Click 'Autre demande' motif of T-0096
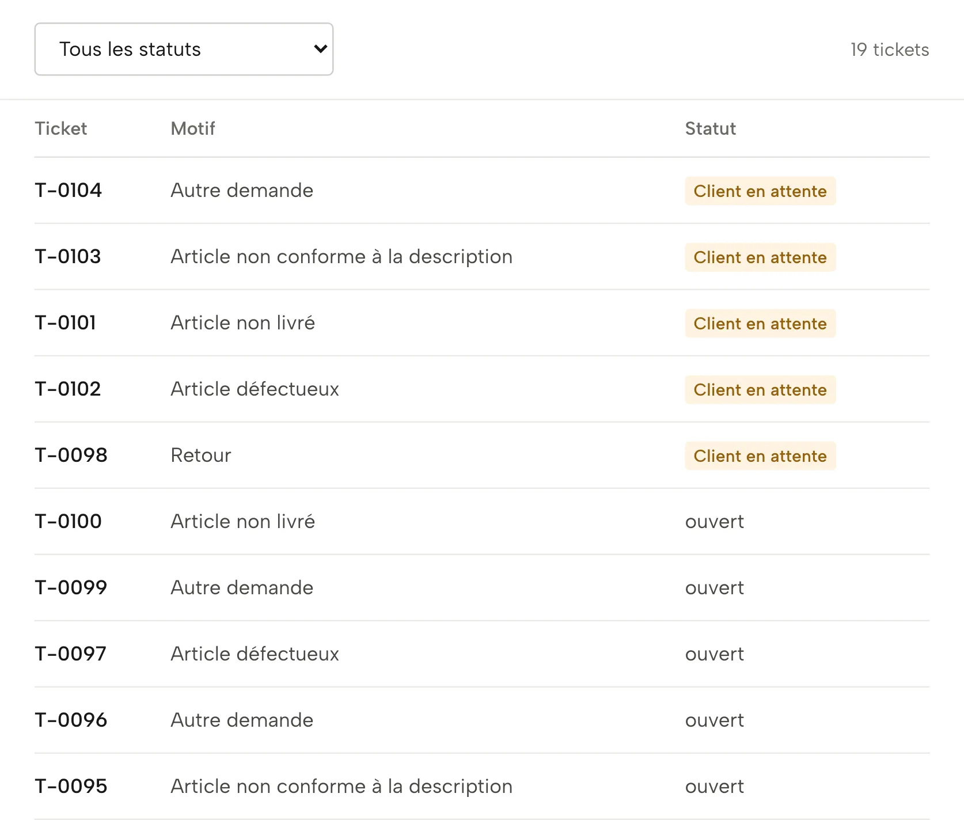Screen dimensions: 964x820 tap(242, 720)
